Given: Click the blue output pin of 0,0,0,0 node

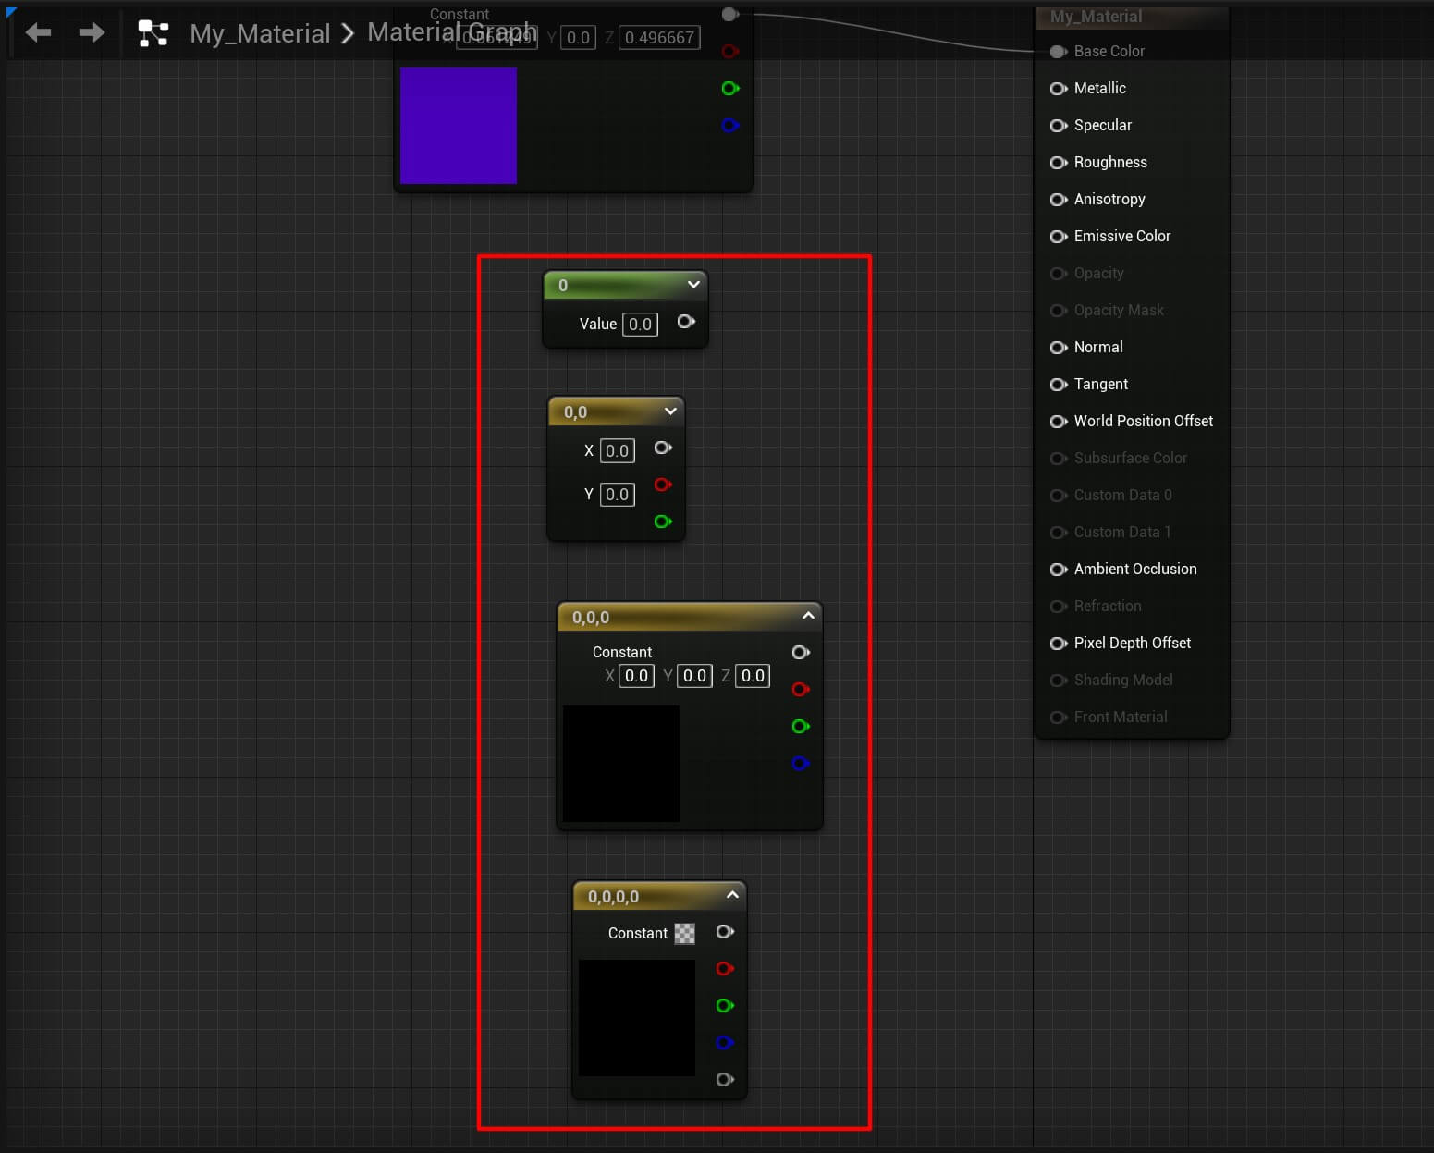Looking at the screenshot, I should click(x=725, y=1043).
